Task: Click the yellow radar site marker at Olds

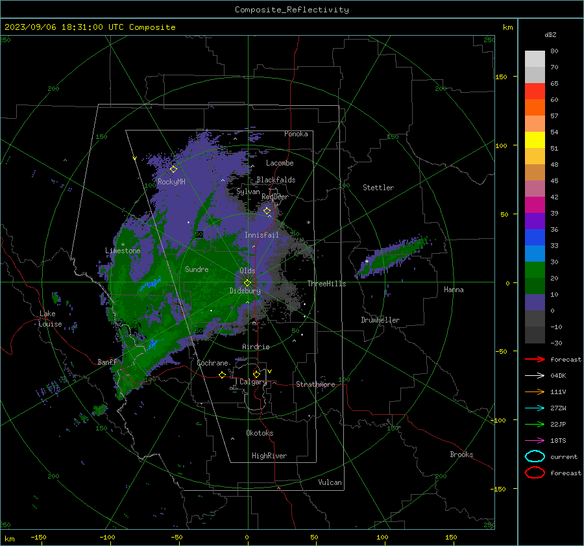Action: click(247, 283)
